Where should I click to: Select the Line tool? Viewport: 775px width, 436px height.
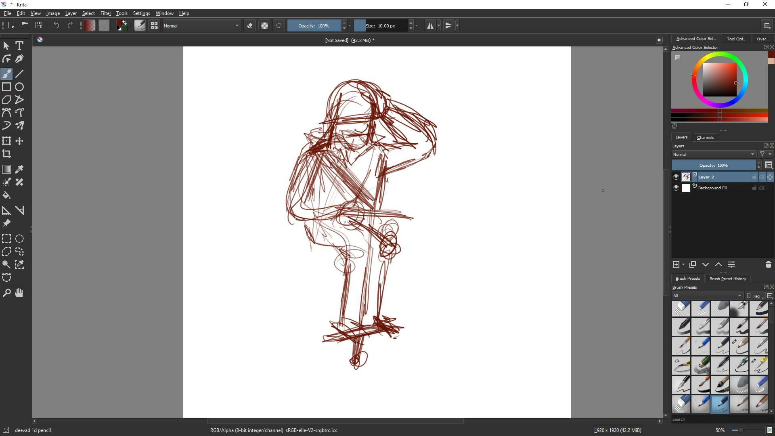click(19, 74)
